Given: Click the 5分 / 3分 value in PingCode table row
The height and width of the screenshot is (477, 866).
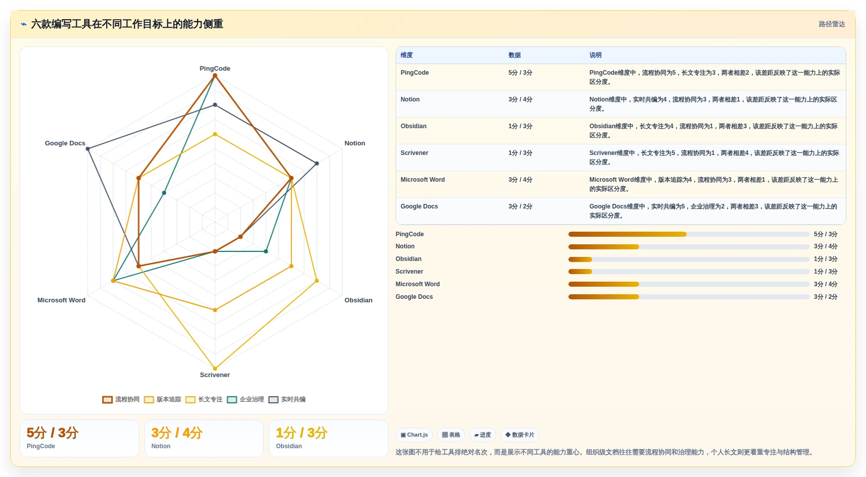Looking at the screenshot, I should click(520, 73).
